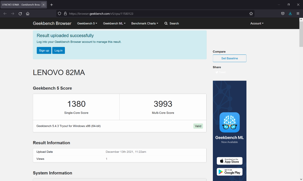Open the Firefox hamburger application menu
The image size is (303, 181).
298,14
